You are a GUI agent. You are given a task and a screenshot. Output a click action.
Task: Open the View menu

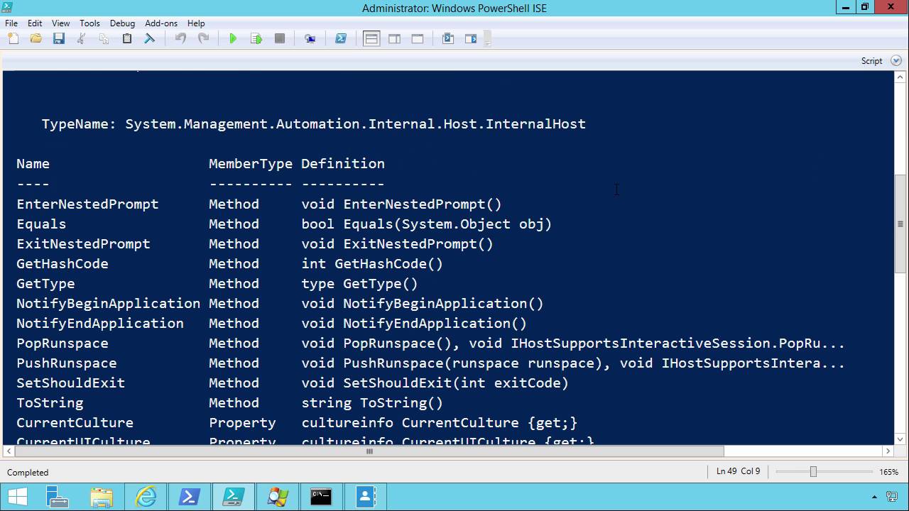coord(61,23)
